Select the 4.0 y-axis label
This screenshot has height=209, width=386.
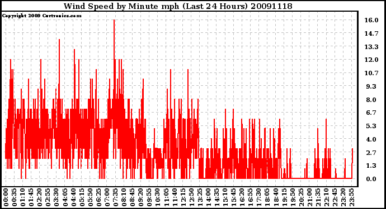click(371, 139)
